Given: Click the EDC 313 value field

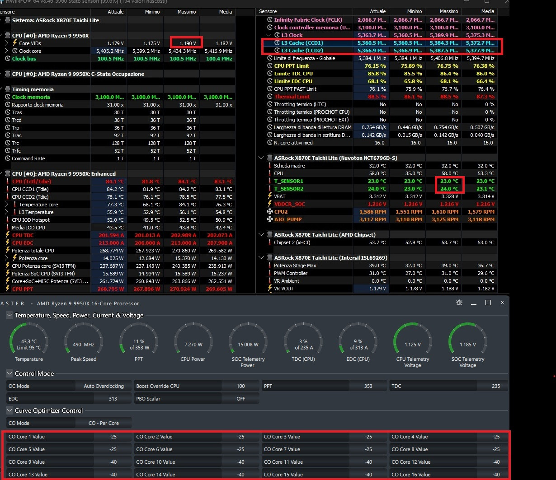Looking at the screenshot, I should [x=113, y=399].
